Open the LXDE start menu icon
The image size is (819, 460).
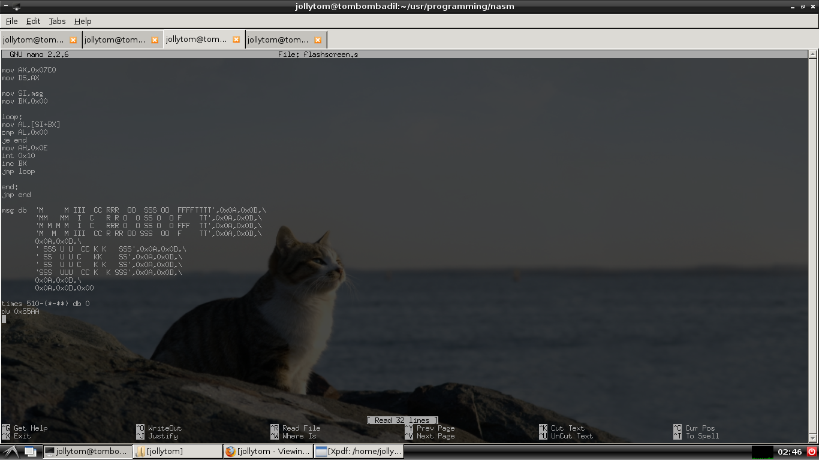(x=10, y=452)
